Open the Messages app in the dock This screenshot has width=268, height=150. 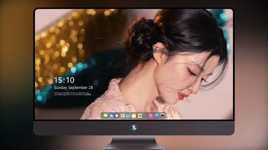(105, 116)
